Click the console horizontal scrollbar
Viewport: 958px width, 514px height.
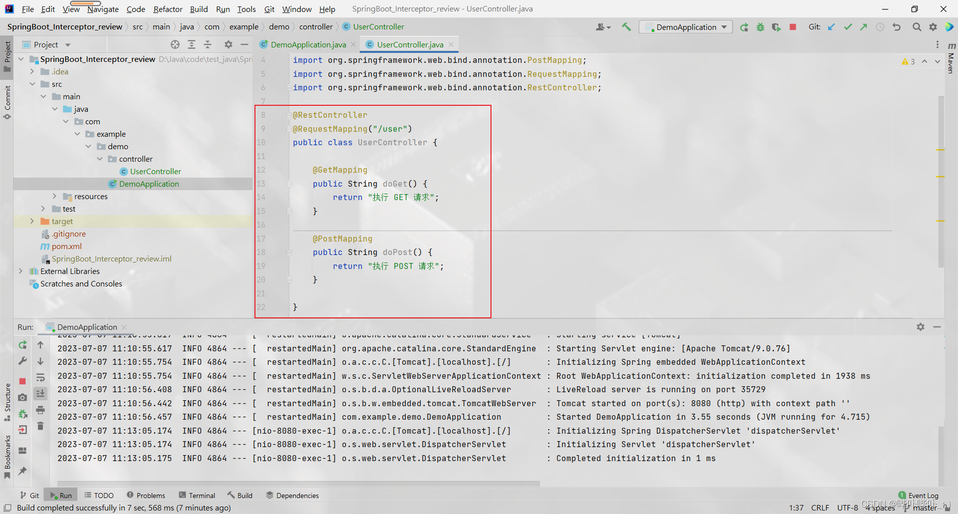tap(298, 484)
